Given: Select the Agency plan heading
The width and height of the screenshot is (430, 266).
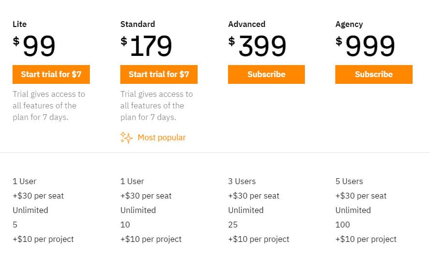Looking at the screenshot, I should [349, 24].
